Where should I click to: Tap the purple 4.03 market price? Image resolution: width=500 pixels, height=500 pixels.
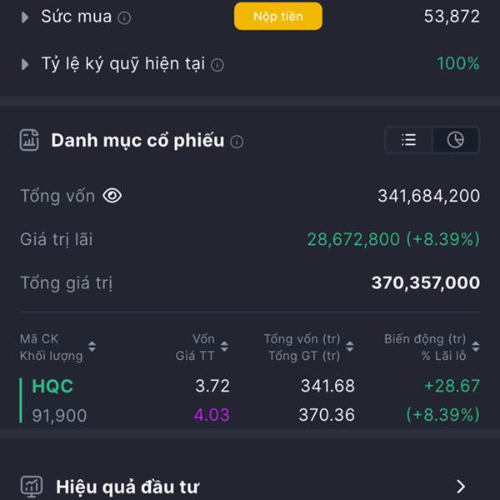(x=212, y=415)
